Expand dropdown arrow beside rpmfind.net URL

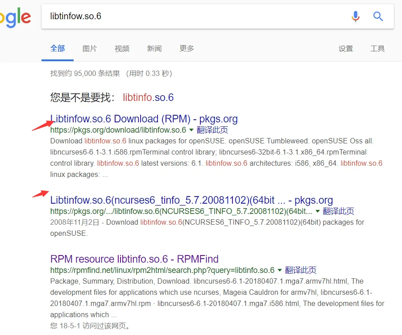[280, 270]
